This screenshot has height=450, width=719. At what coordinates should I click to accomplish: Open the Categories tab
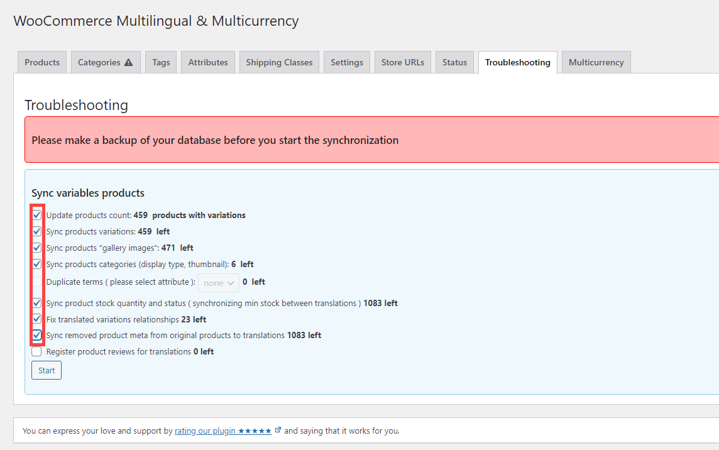point(106,62)
